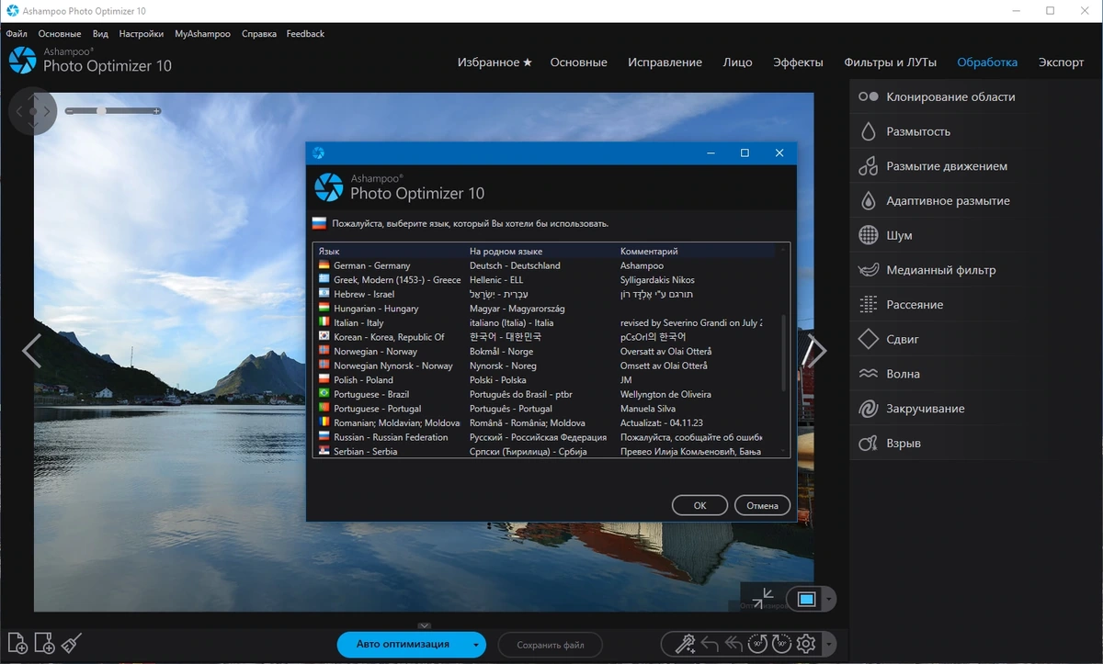The width and height of the screenshot is (1103, 664).
Task: Select the Сдвиг shift effect
Action: tap(938, 339)
